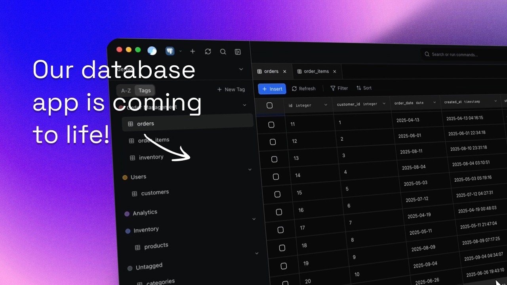Viewport: 507px width, 285px height.
Task: Check the checkbox for row id 18
Action: tap(282, 248)
